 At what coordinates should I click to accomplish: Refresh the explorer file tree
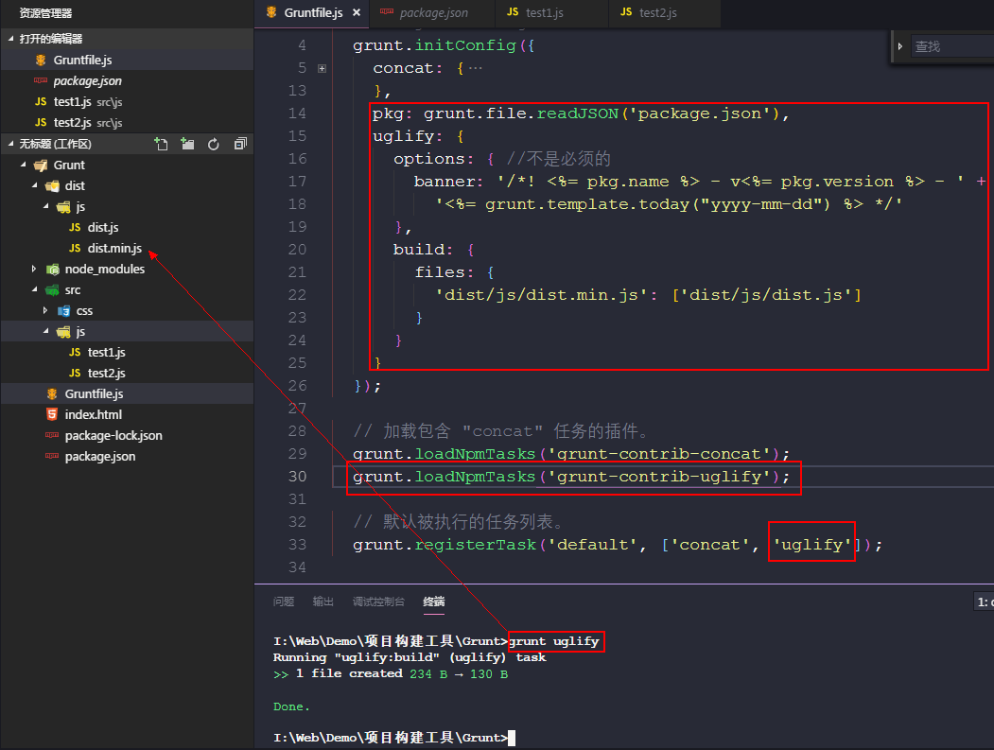[214, 144]
